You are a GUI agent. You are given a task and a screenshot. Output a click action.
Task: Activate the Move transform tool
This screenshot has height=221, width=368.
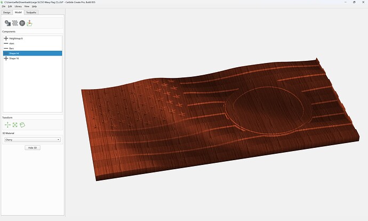click(x=8, y=125)
